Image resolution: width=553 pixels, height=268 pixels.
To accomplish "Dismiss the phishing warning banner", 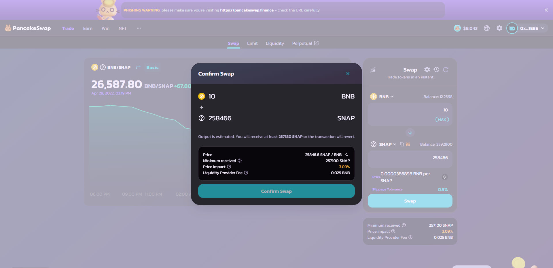I will [x=546, y=10].
